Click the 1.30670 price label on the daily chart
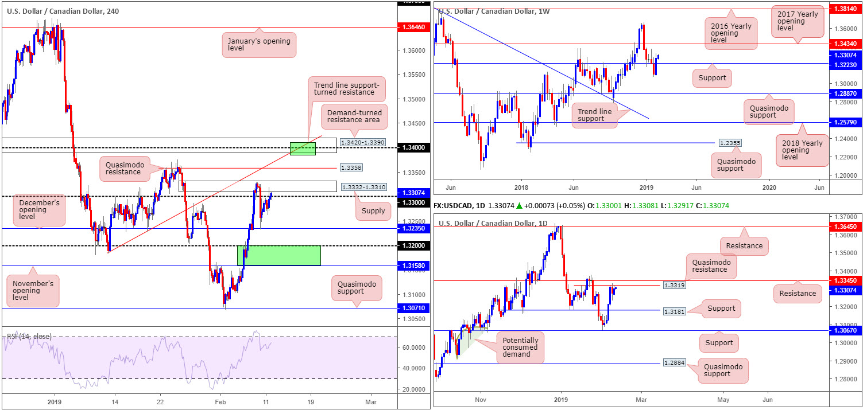This screenshot has height=410, width=863. click(845, 331)
